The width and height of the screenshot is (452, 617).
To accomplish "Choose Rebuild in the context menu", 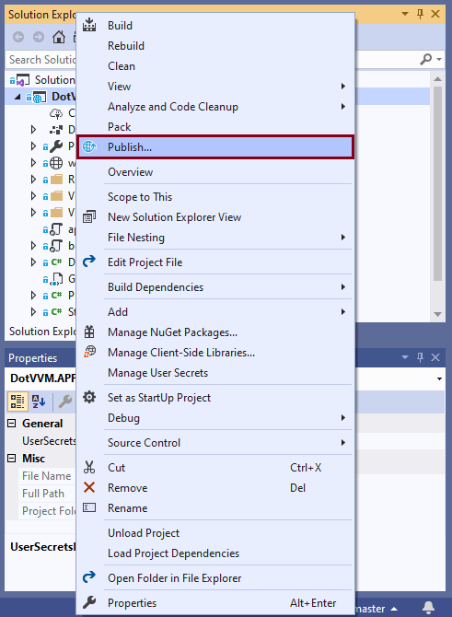I will pos(215,46).
